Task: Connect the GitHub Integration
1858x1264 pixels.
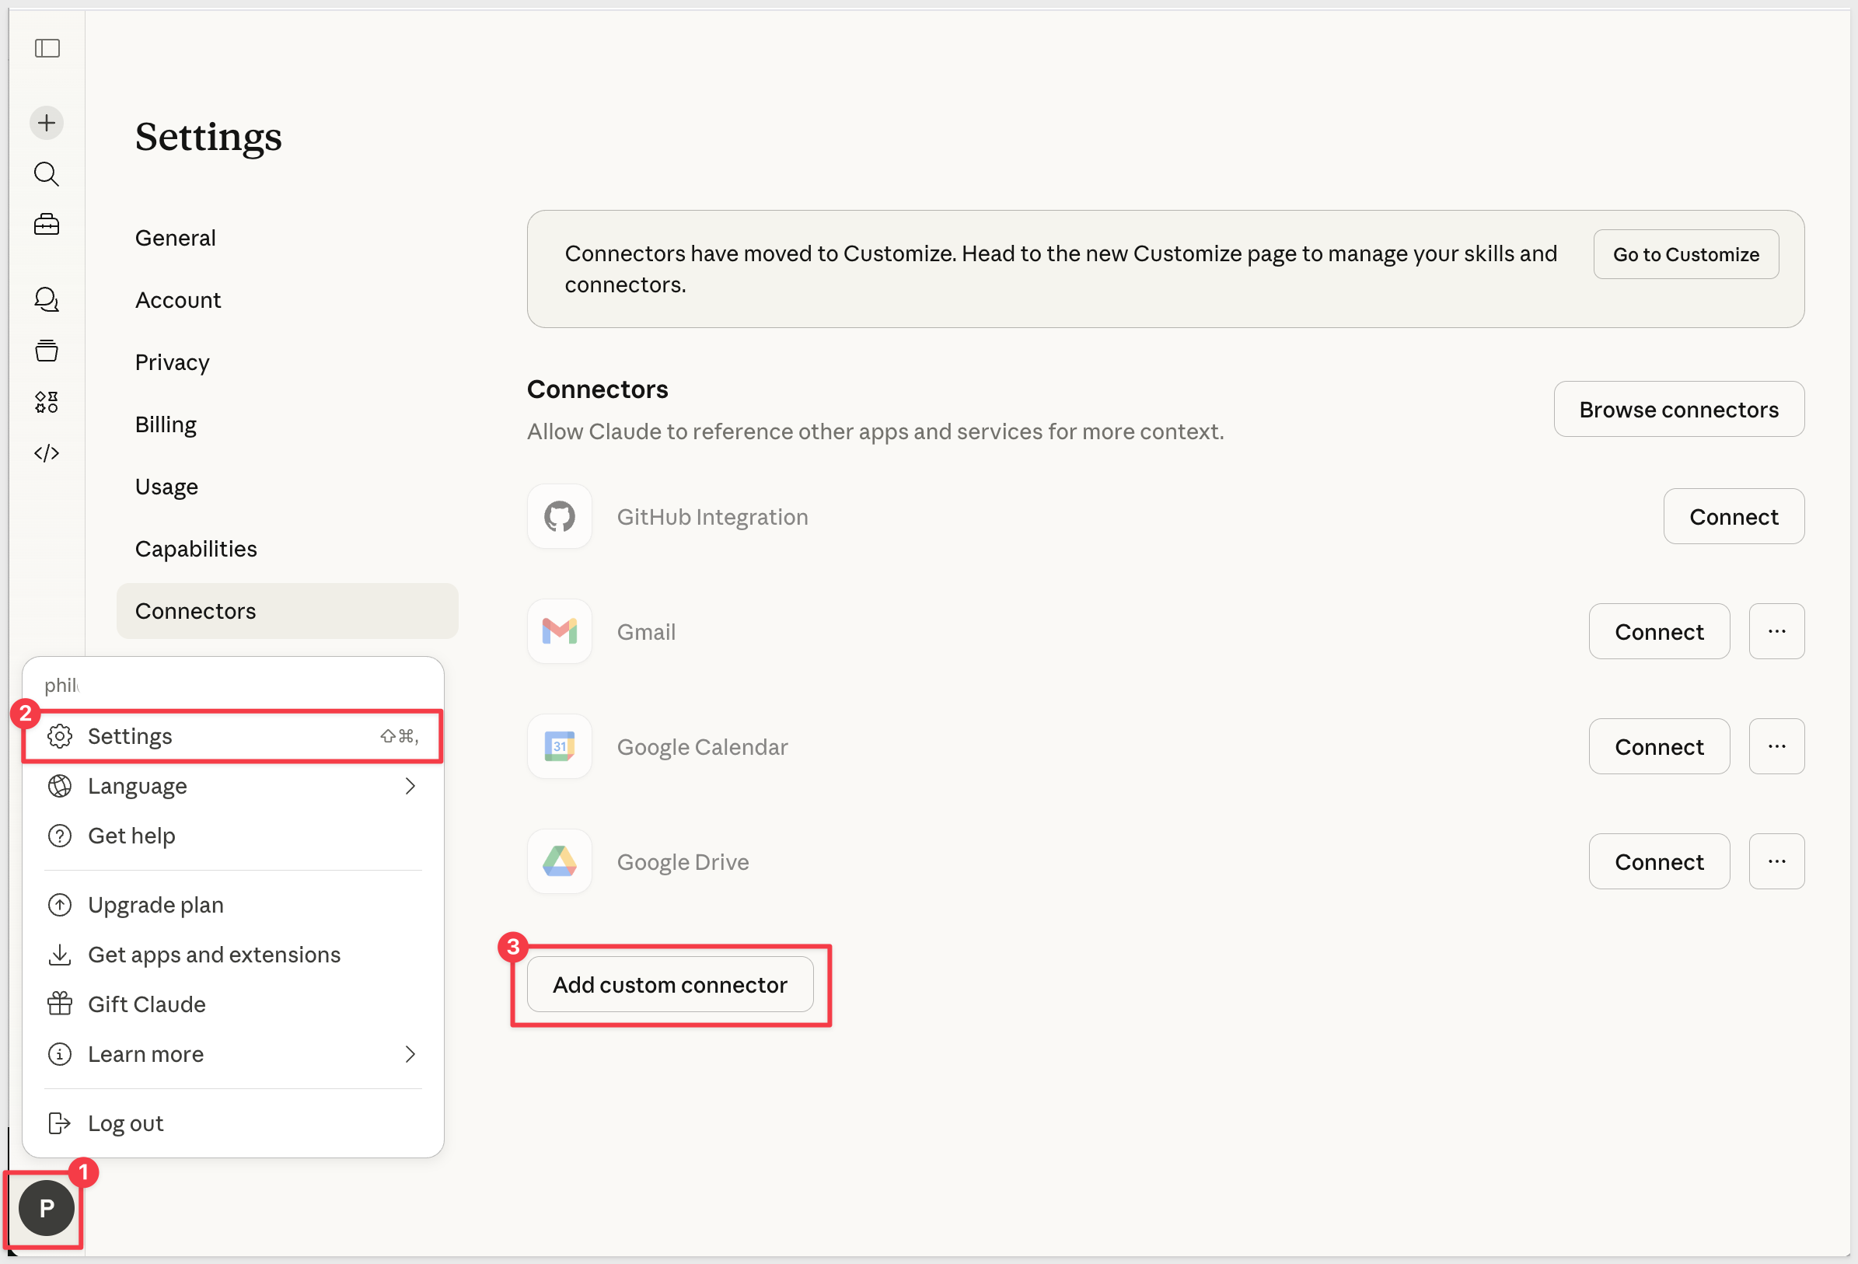Action: point(1733,516)
